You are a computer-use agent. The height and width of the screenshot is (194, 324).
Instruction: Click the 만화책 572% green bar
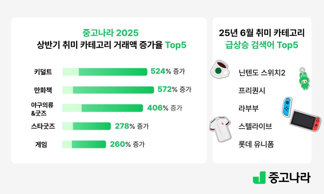pos(108,90)
